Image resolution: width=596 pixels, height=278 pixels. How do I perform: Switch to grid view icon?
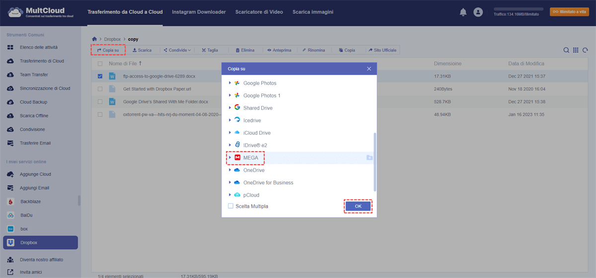[x=576, y=50]
